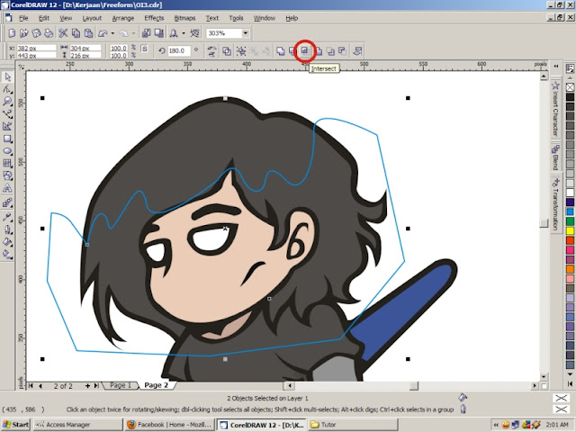Open Align and Distribute dialog icon
Screen dimensions: 576x432
(x=357, y=51)
